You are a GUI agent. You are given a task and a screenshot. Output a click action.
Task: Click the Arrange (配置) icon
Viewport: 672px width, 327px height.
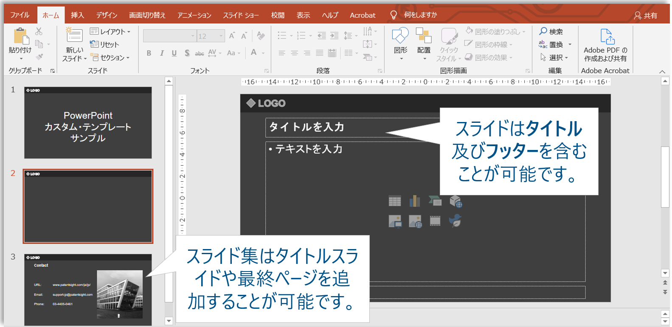click(x=424, y=36)
